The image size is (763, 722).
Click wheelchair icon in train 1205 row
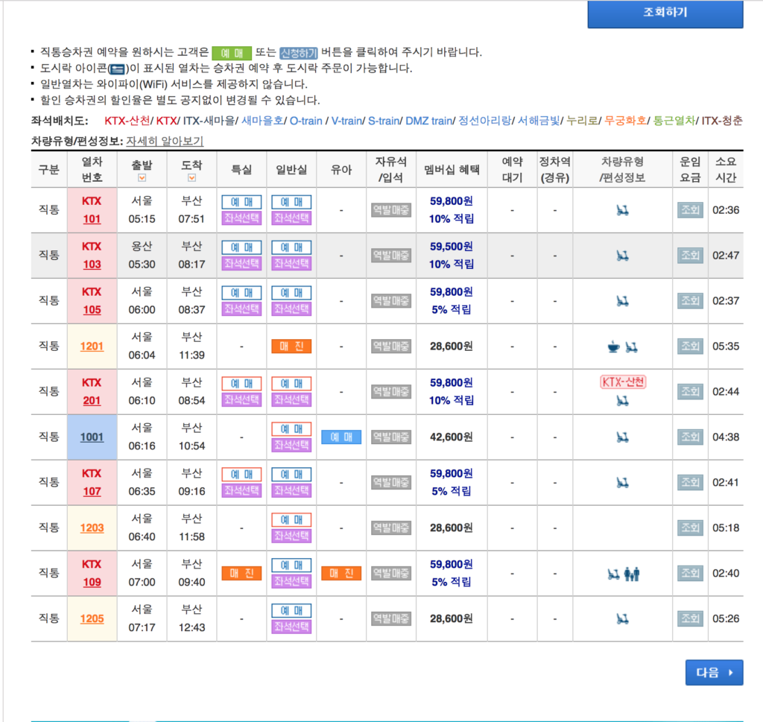(622, 619)
